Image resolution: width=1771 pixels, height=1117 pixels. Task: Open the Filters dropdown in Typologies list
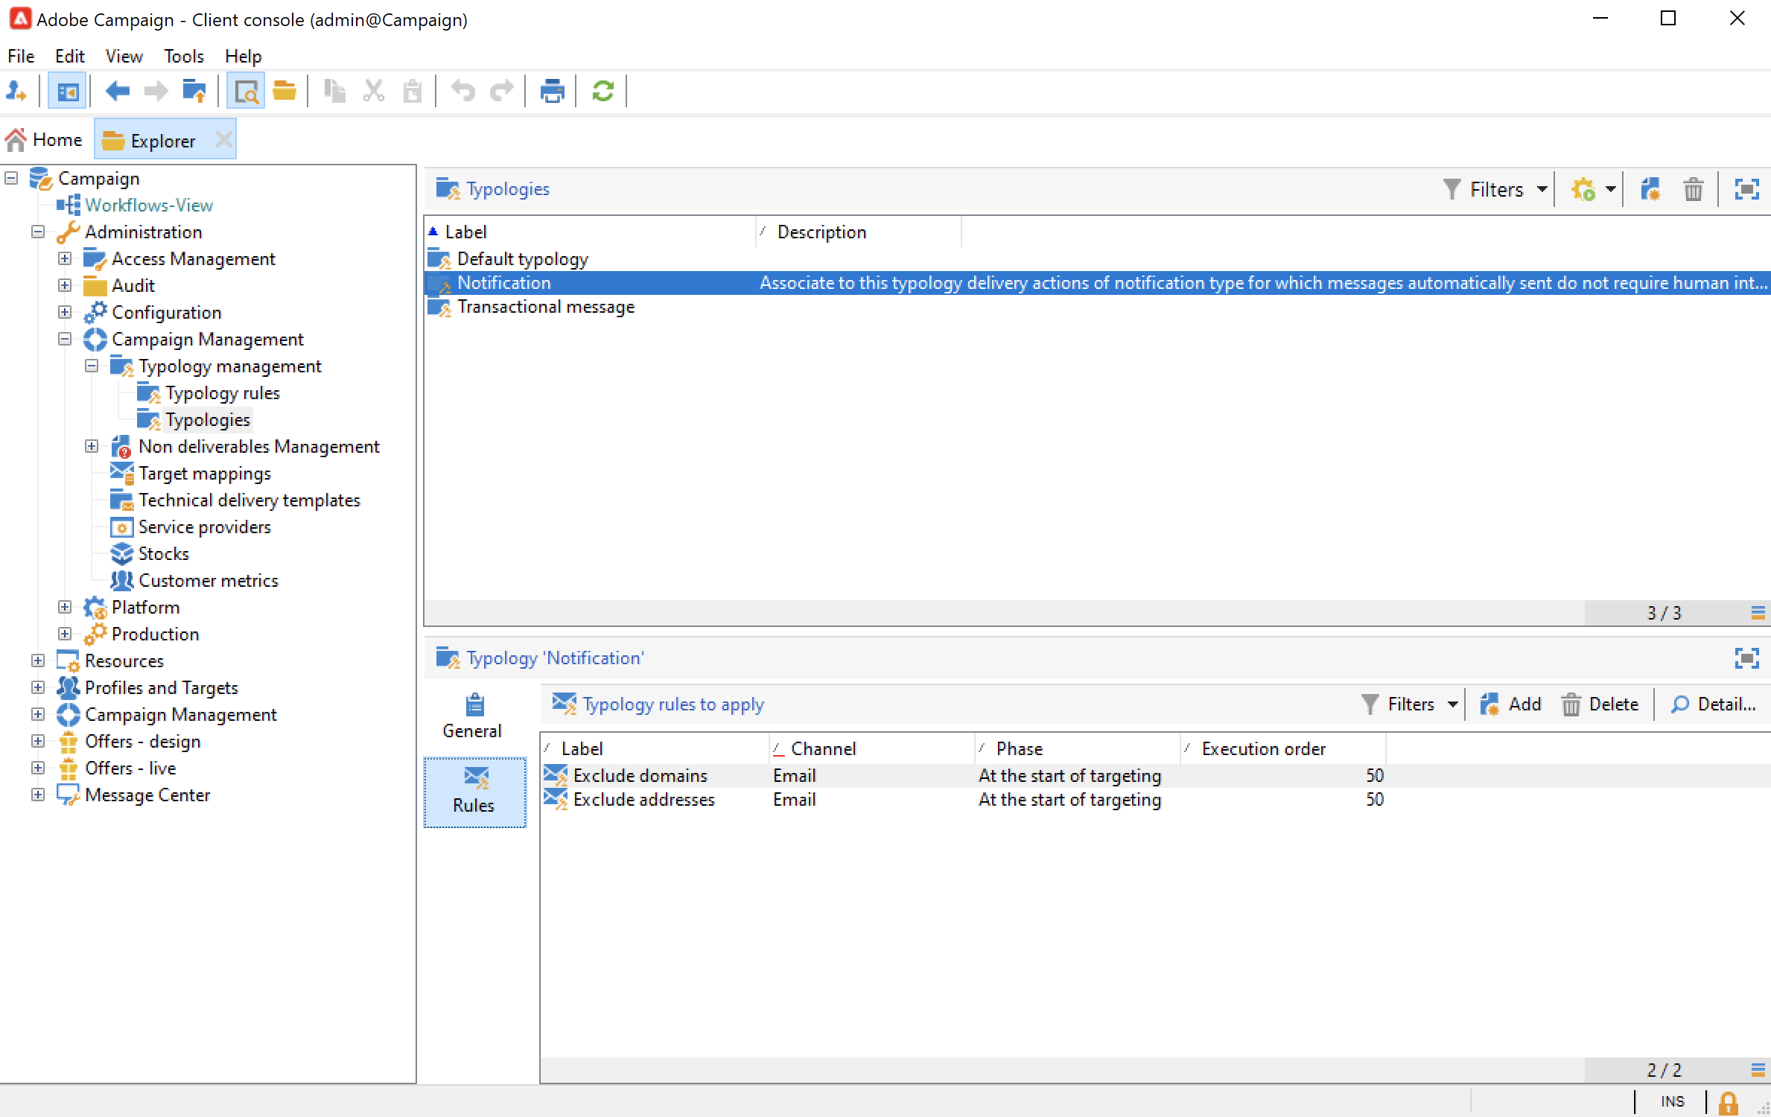tap(1495, 190)
